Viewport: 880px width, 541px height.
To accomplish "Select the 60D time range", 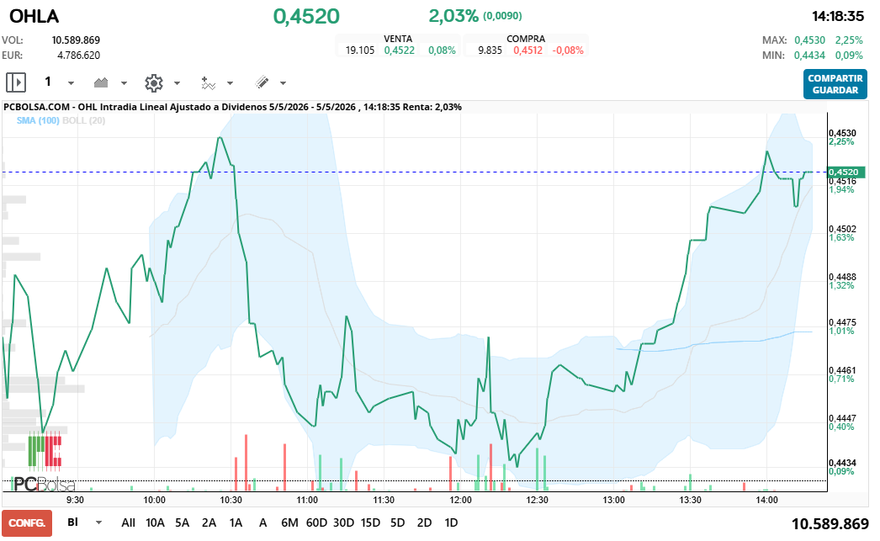I will point(316,522).
